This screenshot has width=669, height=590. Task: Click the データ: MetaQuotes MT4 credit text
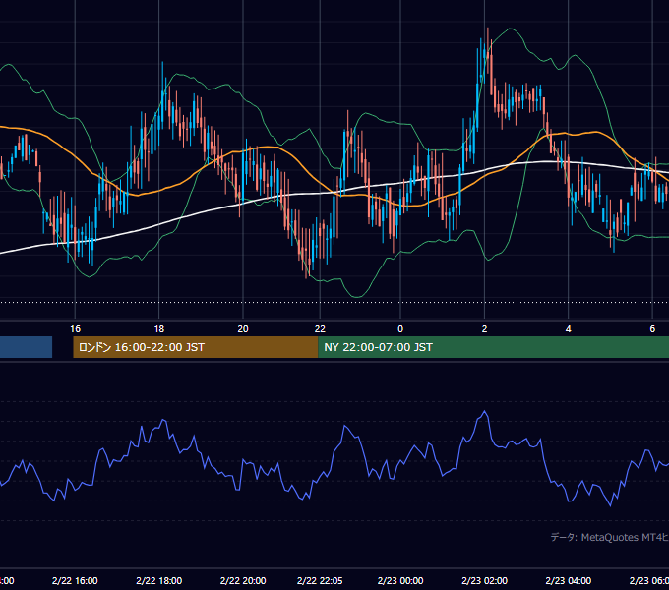coord(610,537)
